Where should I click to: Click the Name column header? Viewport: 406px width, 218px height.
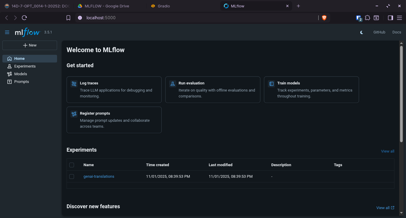[89, 165]
